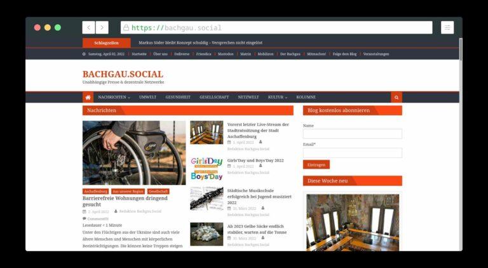
Task: Open Ab 2023 Gelbe Säcke article title
Action: (x=257, y=229)
